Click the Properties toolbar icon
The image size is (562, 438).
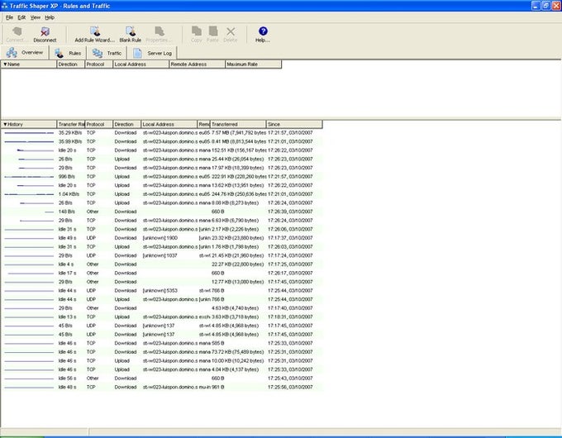point(159,35)
